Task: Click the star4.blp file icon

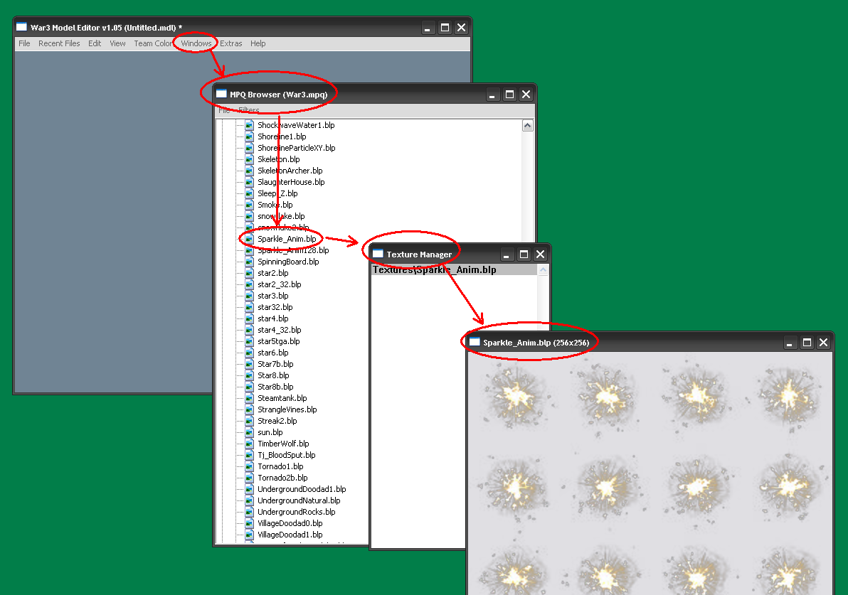Action: click(249, 318)
